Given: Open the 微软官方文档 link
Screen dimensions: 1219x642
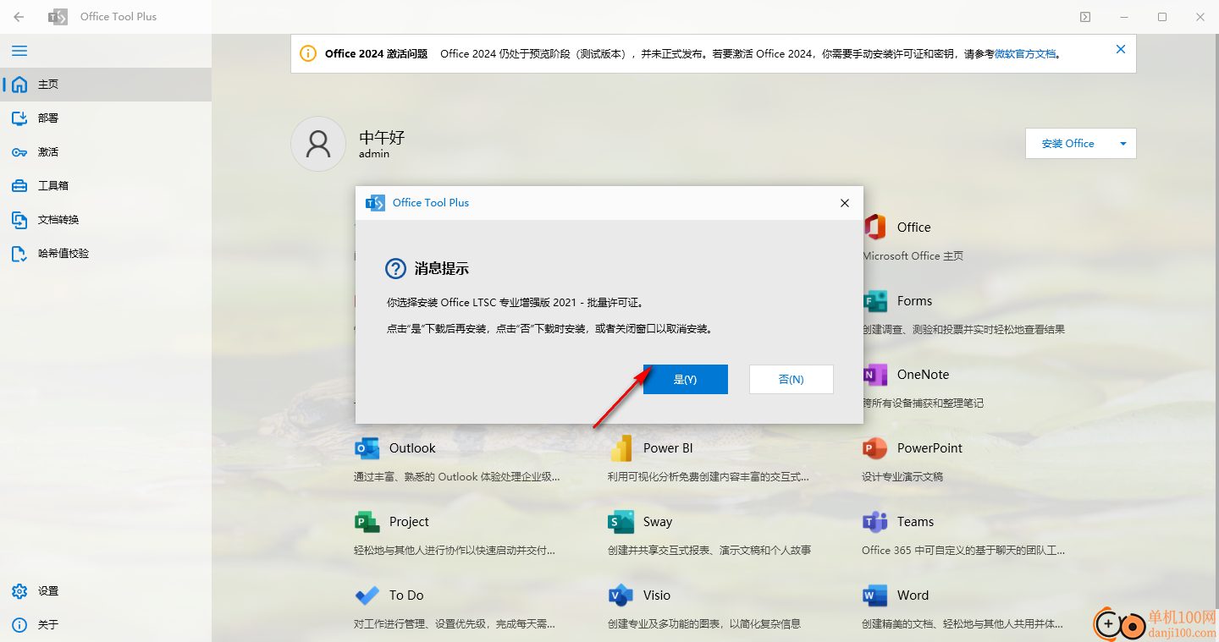Looking at the screenshot, I should coord(1025,54).
